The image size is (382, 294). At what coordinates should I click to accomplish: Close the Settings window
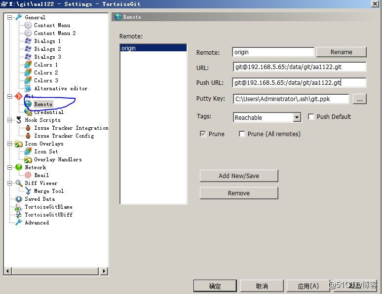point(375,3)
